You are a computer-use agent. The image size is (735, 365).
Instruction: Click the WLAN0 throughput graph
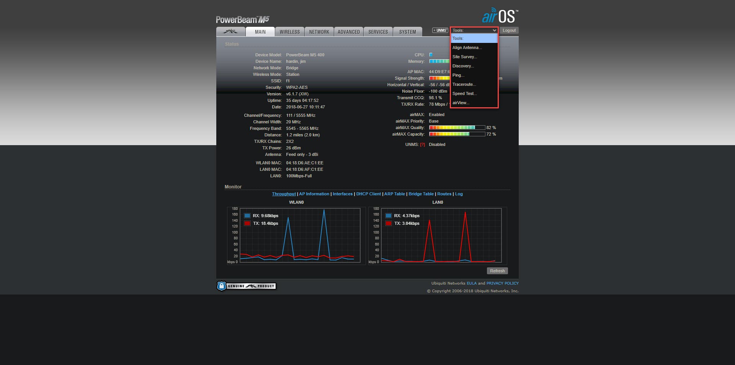pyautogui.click(x=300, y=235)
